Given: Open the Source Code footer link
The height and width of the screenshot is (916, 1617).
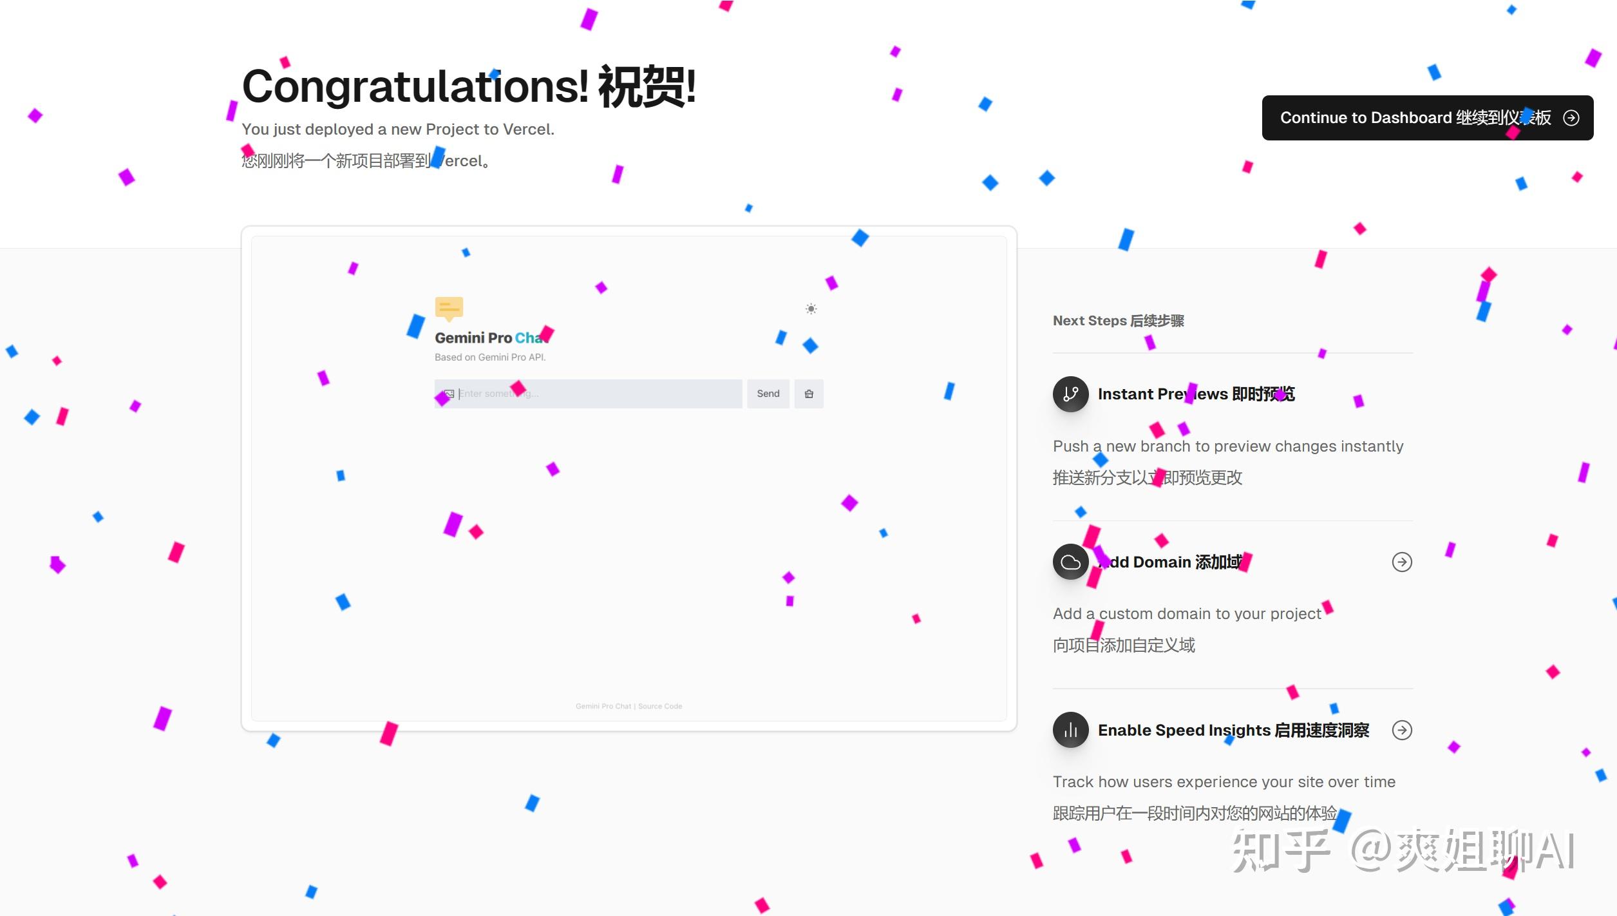Looking at the screenshot, I should coord(660,706).
